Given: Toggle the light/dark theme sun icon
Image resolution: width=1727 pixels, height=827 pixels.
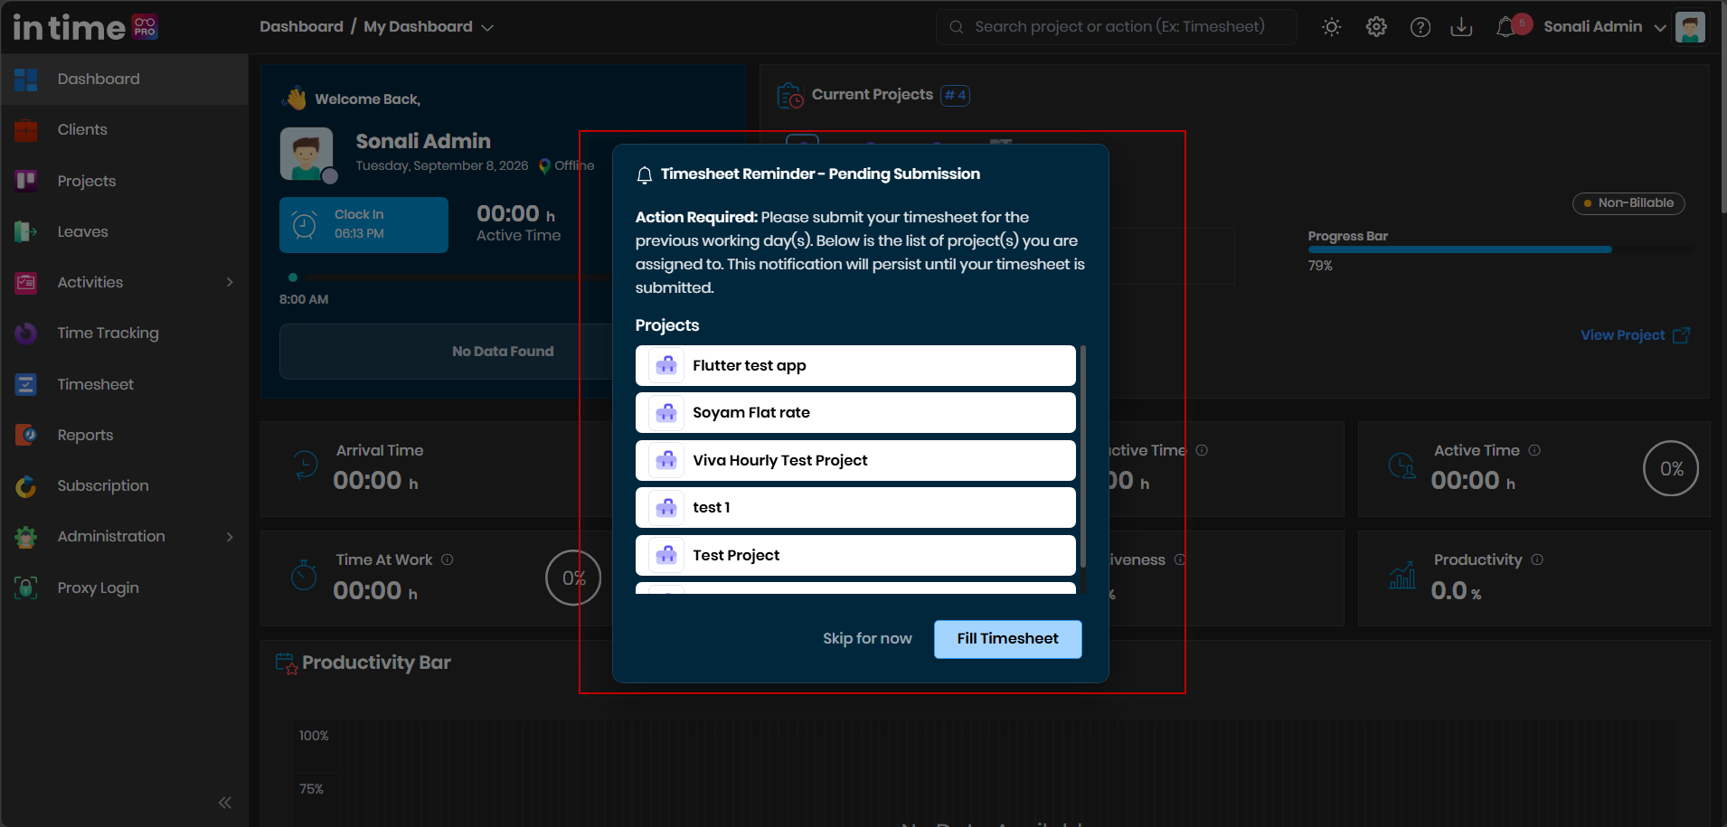Looking at the screenshot, I should click(1331, 27).
